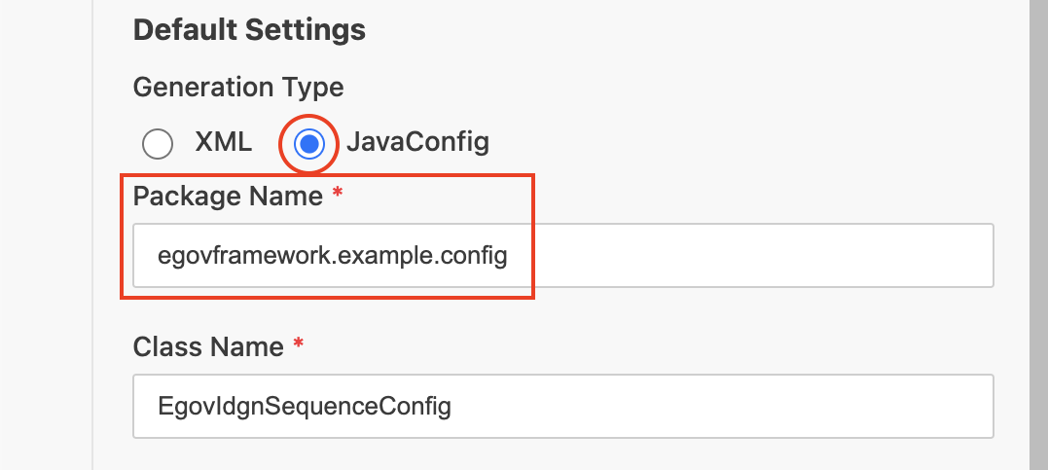Click the blue dot inside the JavaConfig radio
Screen dimensions: 1048x470
click(308, 144)
